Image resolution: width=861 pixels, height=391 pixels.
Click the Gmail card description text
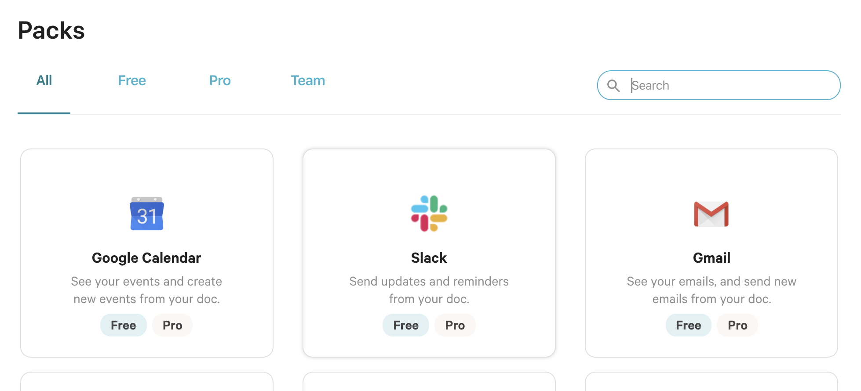click(x=711, y=290)
